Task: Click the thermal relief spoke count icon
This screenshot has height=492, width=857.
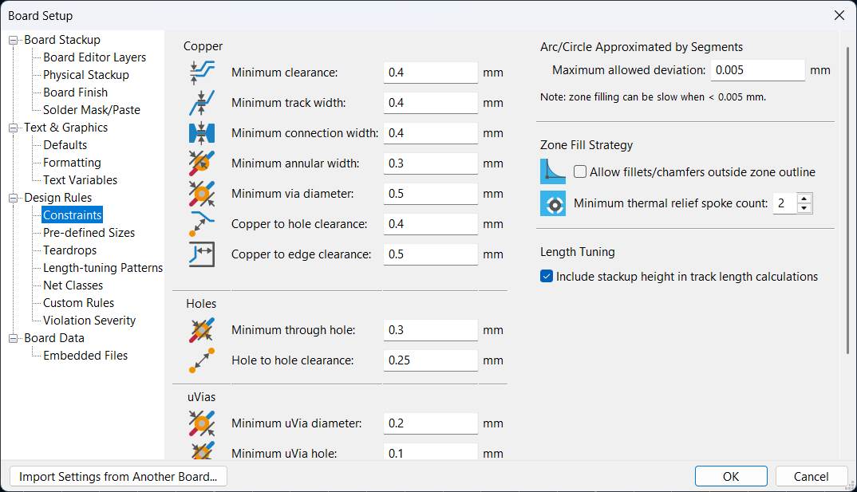Action: pos(553,203)
